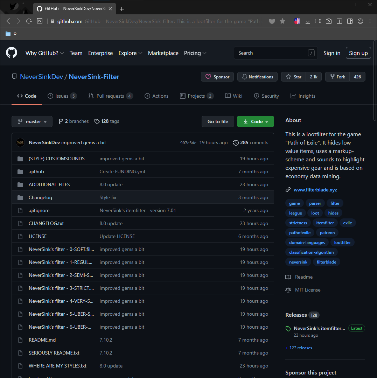Open the browser downloads icon
The width and height of the screenshot is (377, 378).
pyautogui.click(x=308, y=21)
